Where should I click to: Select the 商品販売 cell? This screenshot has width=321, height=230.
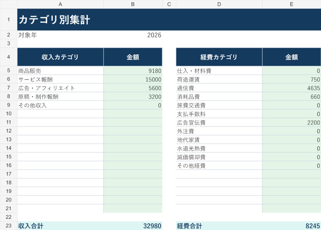coord(61,71)
